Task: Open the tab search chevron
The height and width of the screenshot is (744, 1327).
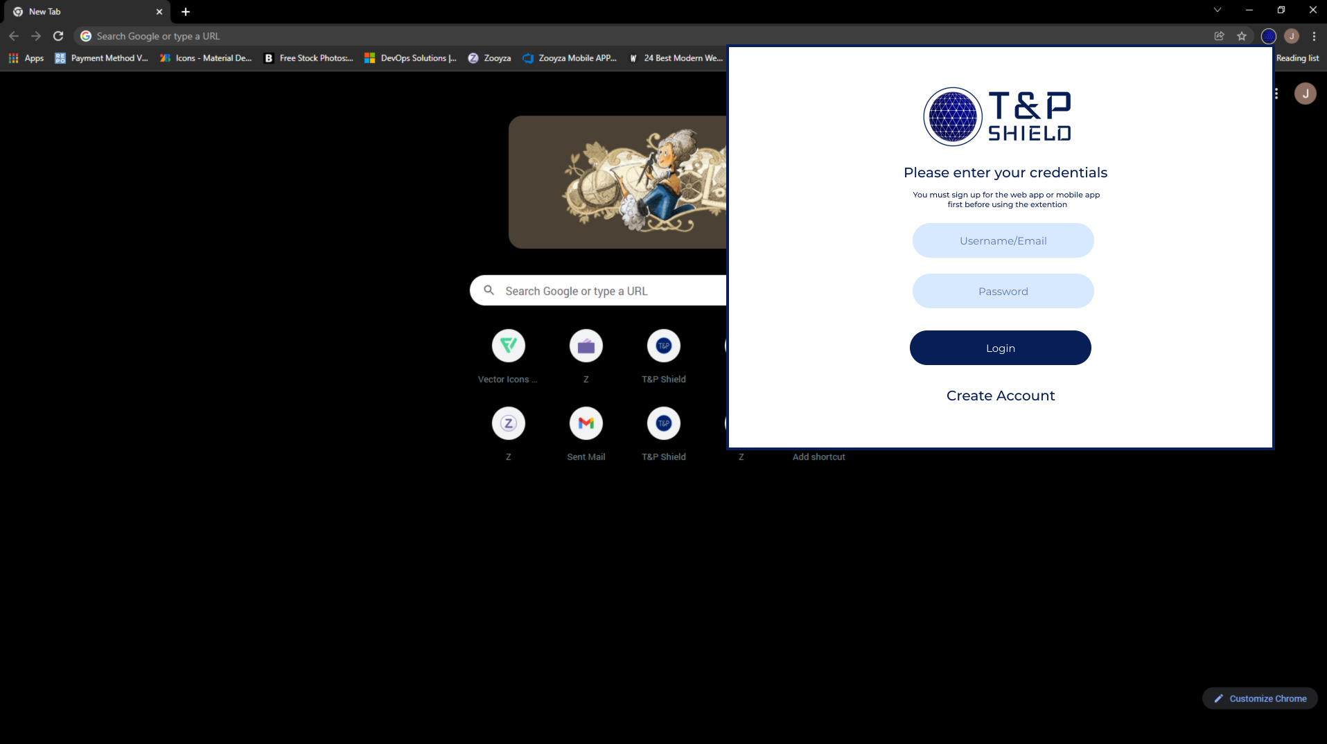Action: (1218, 10)
